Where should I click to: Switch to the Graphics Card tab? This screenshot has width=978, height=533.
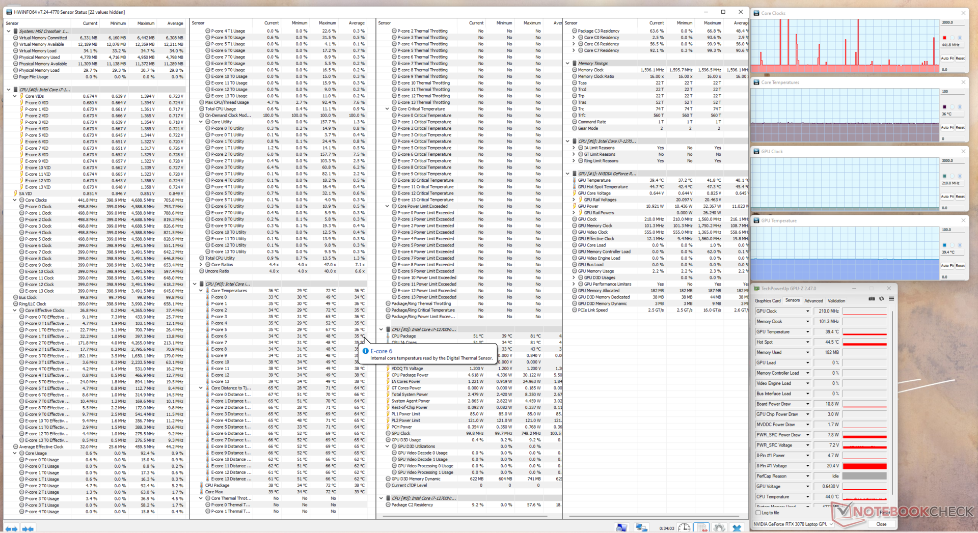point(767,301)
